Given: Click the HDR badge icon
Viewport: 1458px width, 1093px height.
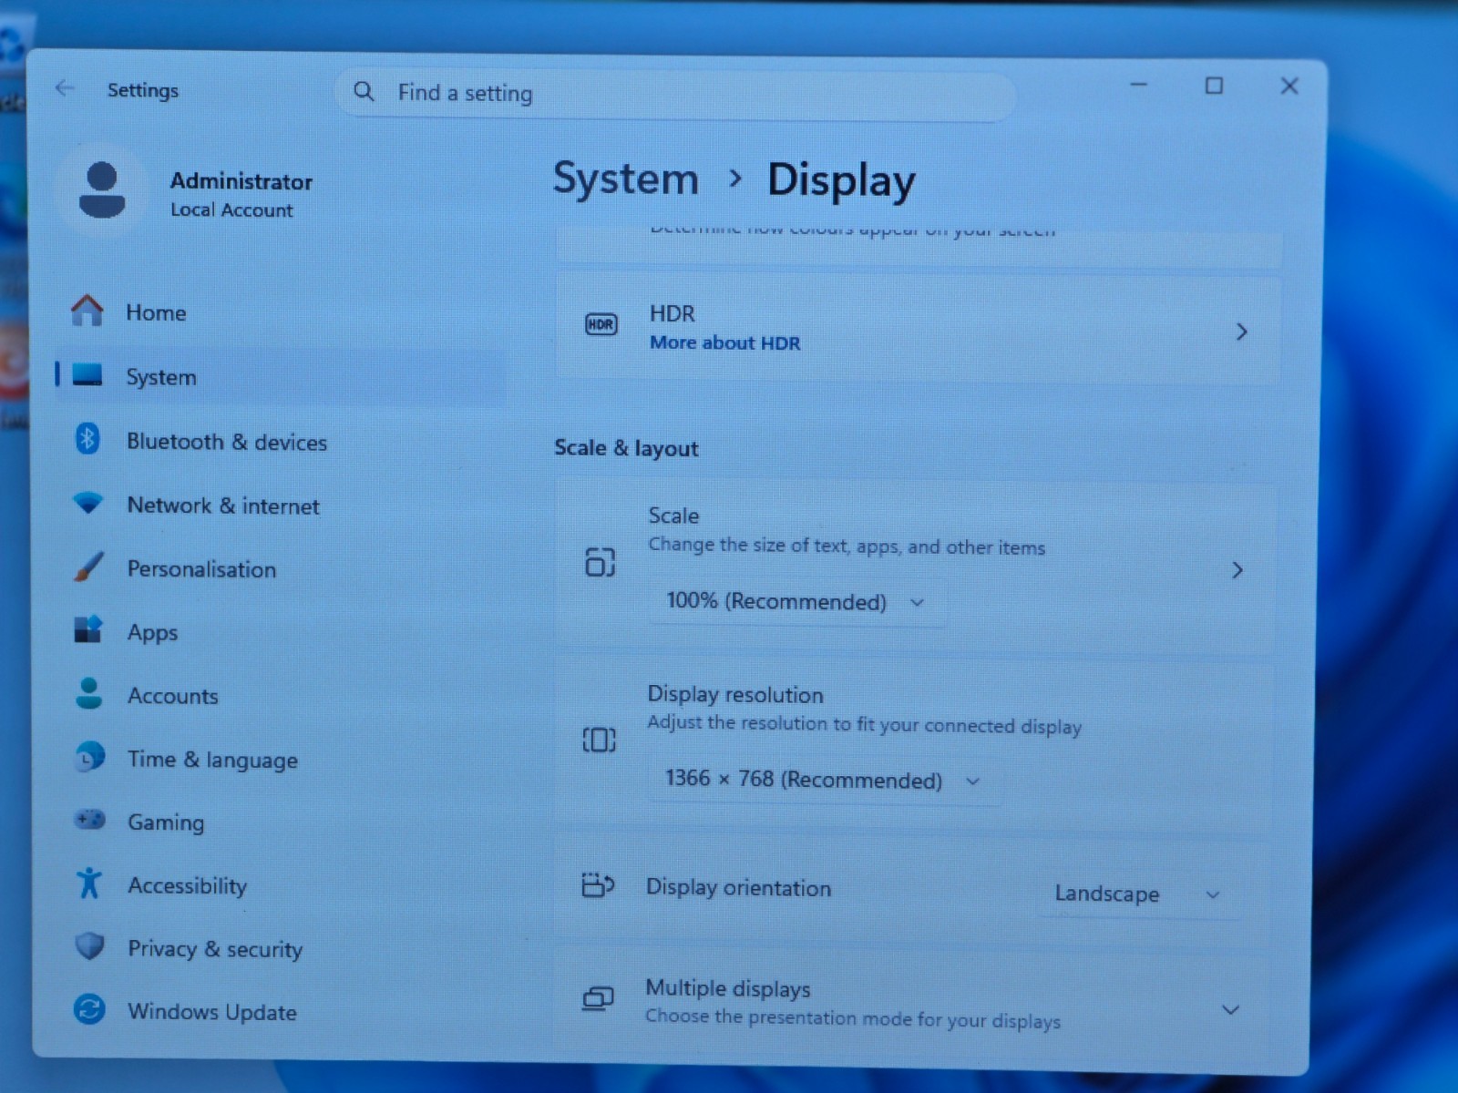Looking at the screenshot, I should click(601, 324).
